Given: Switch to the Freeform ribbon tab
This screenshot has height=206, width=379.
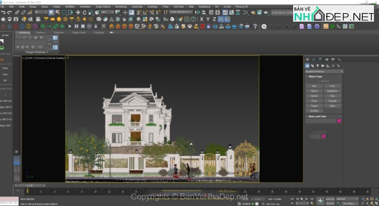Looking at the screenshot, I should point(40,32).
